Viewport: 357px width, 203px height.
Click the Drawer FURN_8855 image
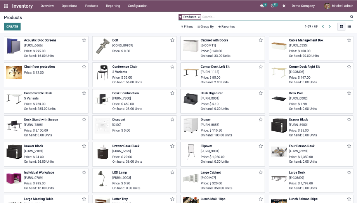pos(191,126)
